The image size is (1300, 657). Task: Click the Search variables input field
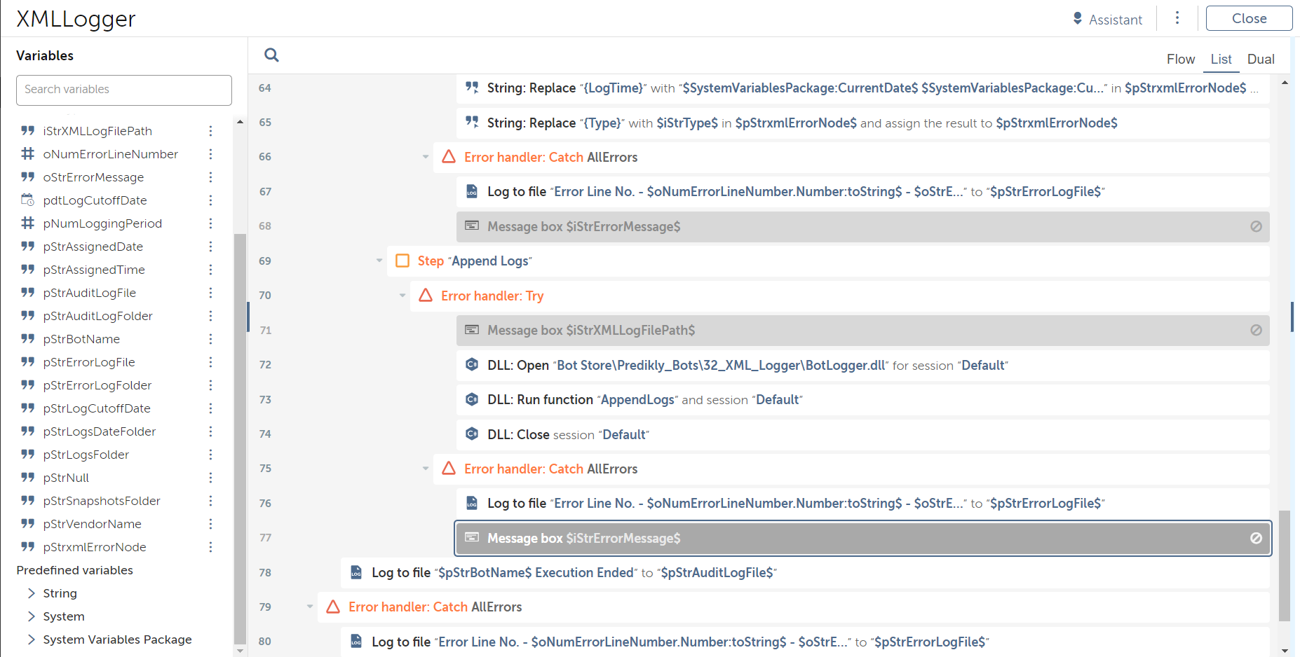[x=124, y=90]
